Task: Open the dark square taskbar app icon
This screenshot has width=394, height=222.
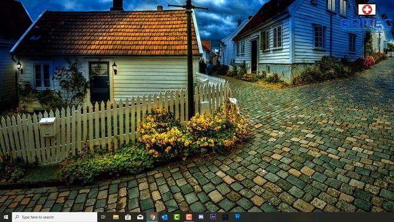Action: point(225,217)
